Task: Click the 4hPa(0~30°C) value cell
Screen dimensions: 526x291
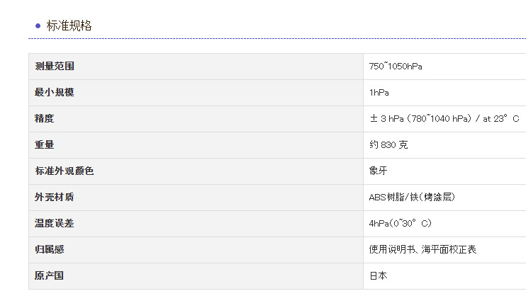Action: pyautogui.click(x=400, y=224)
